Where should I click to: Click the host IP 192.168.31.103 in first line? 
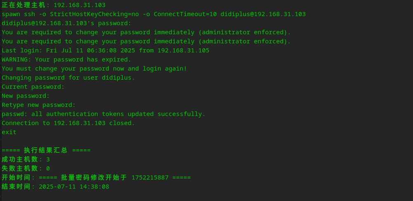click(x=79, y=5)
